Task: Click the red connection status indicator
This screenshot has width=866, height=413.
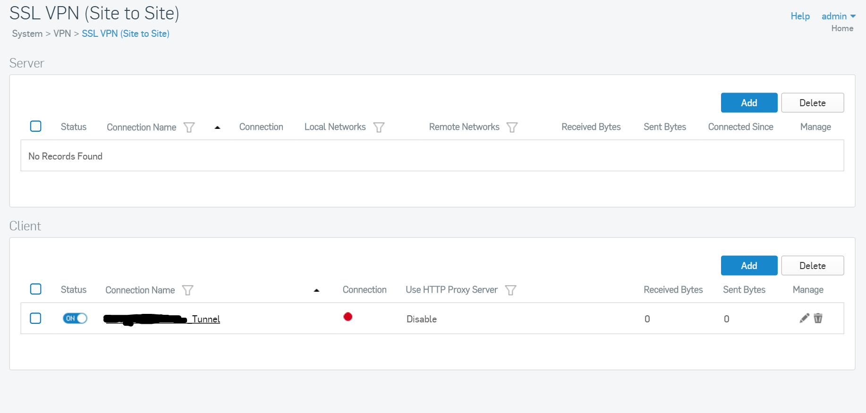Action: click(348, 317)
